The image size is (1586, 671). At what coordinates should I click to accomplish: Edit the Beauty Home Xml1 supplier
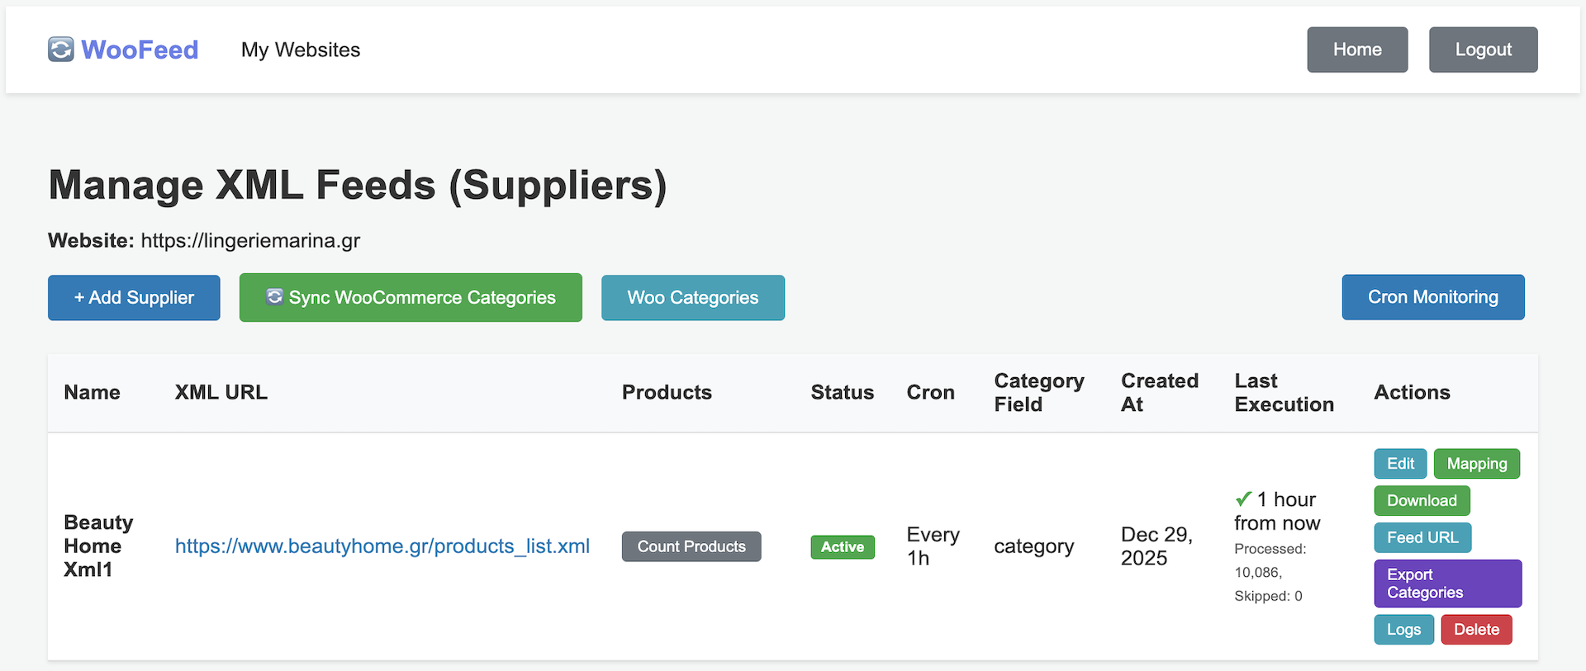coord(1400,463)
